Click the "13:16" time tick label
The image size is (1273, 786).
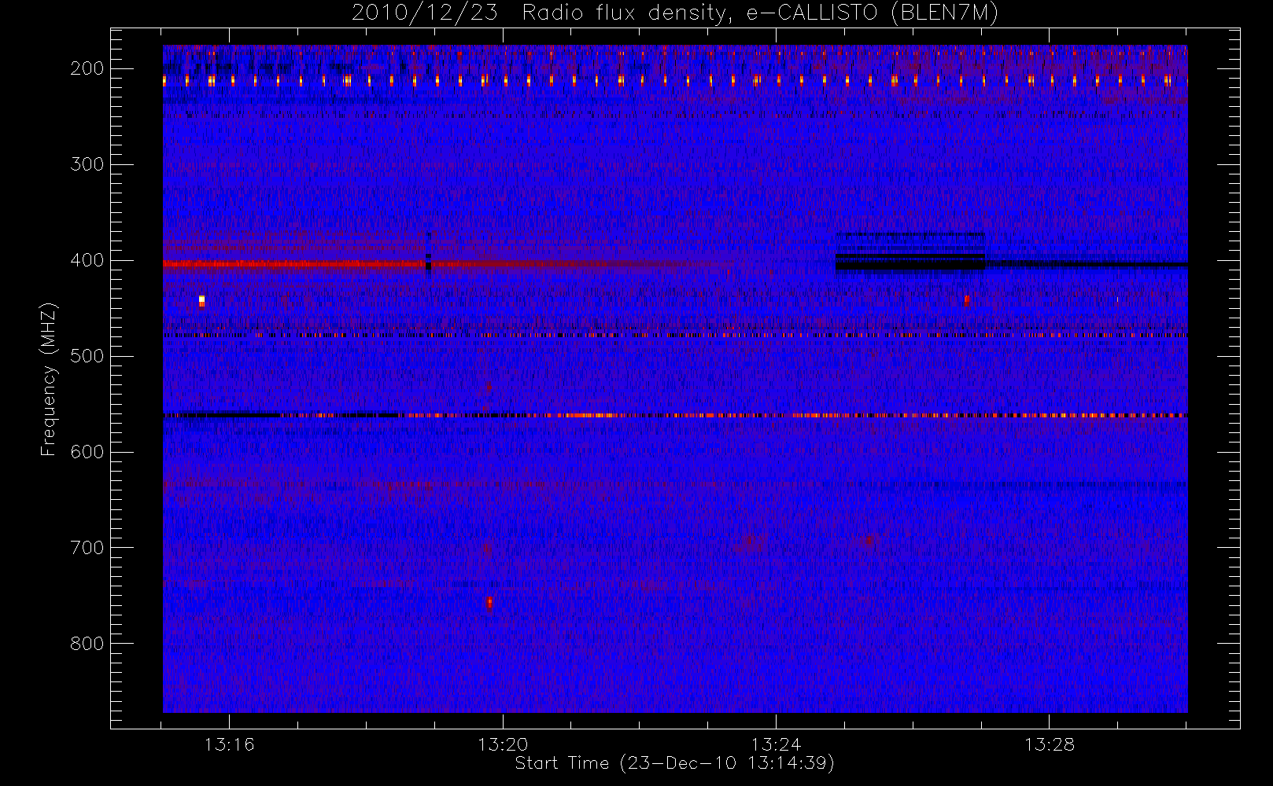click(229, 744)
